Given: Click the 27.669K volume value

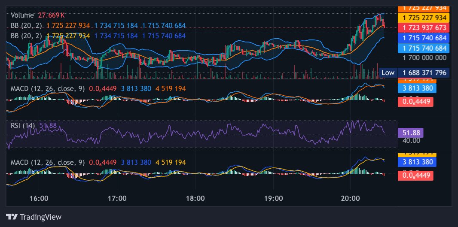Looking at the screenshot, I should (52, 15).
